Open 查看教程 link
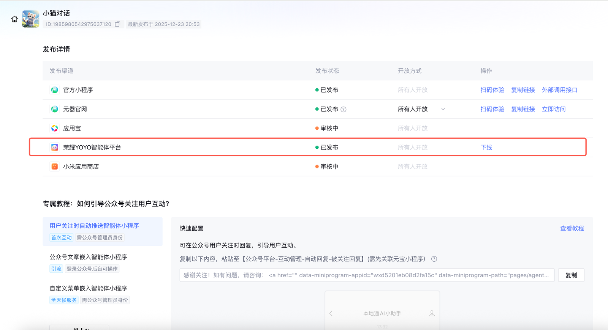 [572, 228]
